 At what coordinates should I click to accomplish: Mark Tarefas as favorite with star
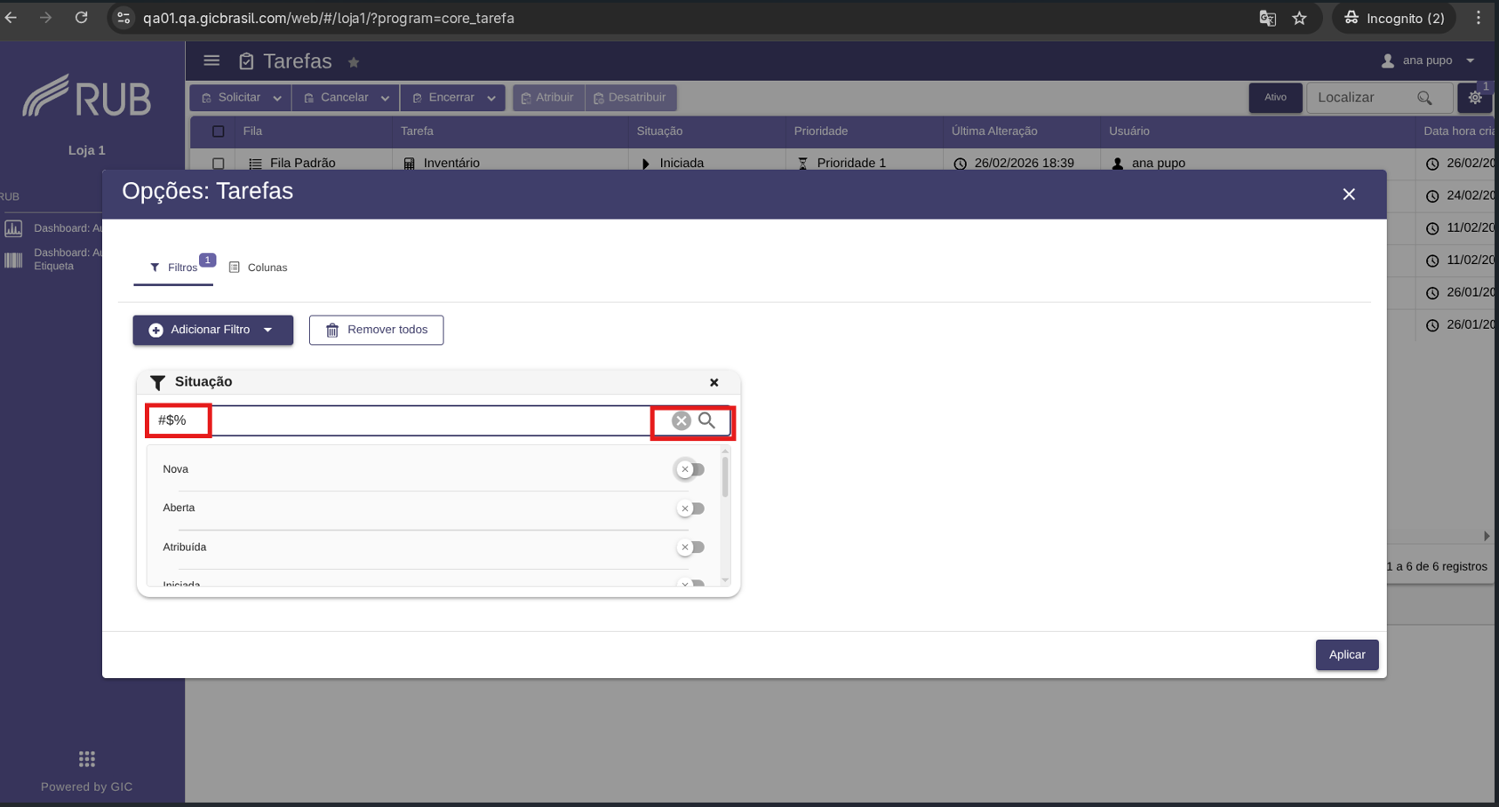click(354, 62)
